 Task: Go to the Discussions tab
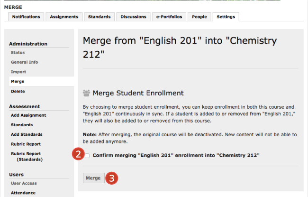coord(133,17)
